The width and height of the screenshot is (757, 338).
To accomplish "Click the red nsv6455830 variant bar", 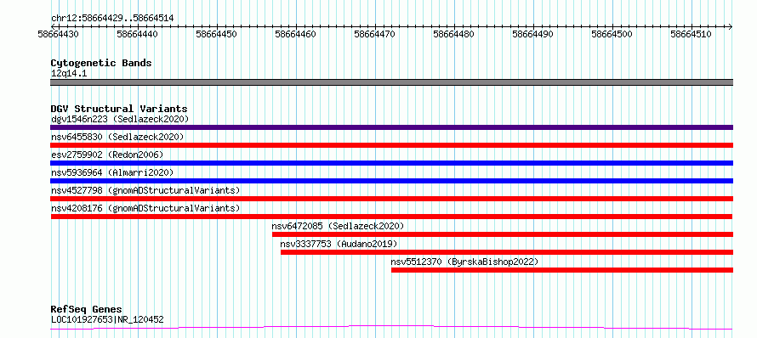I will click(x=391, y=145).
